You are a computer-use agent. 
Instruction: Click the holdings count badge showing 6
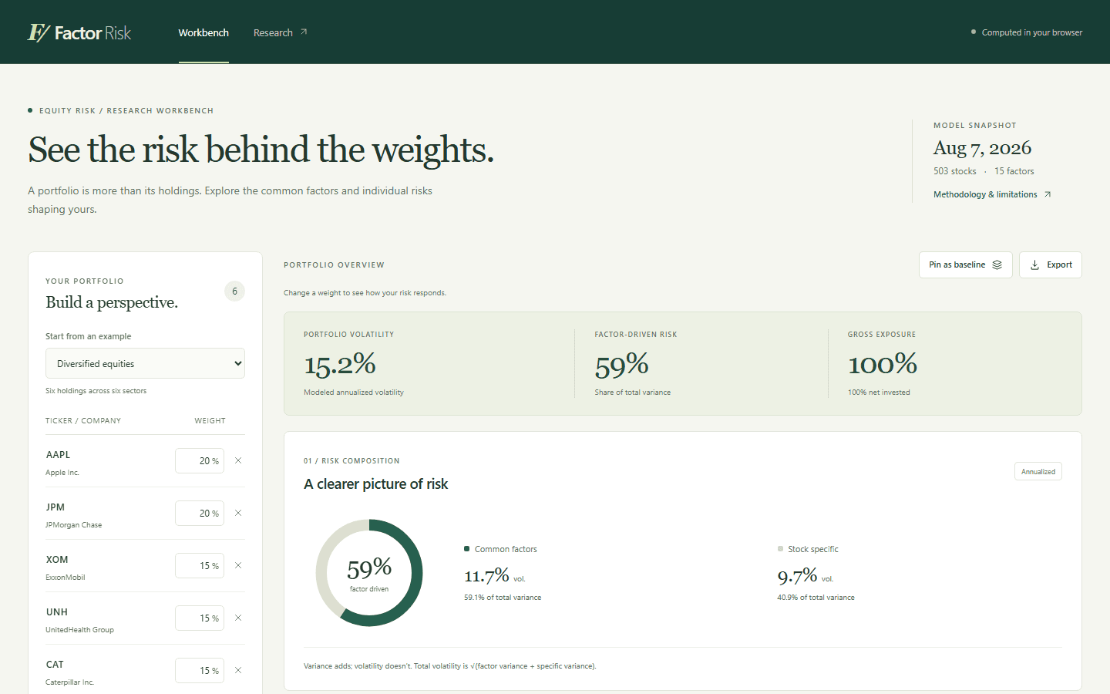234,291
